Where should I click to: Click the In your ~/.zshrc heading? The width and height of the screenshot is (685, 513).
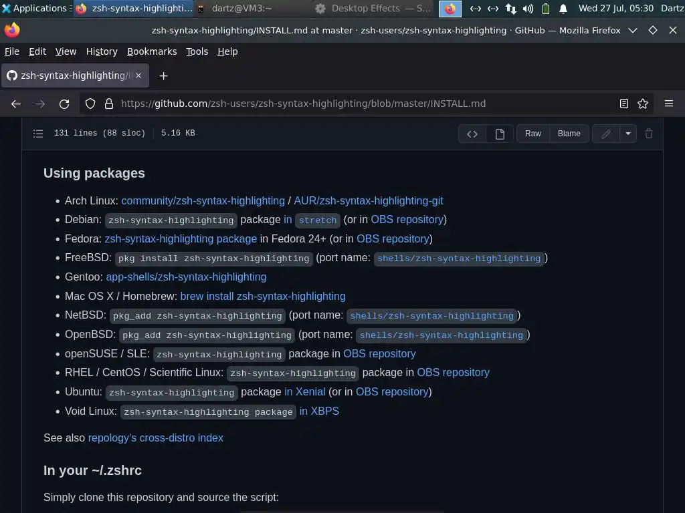[x=92, y=470]
